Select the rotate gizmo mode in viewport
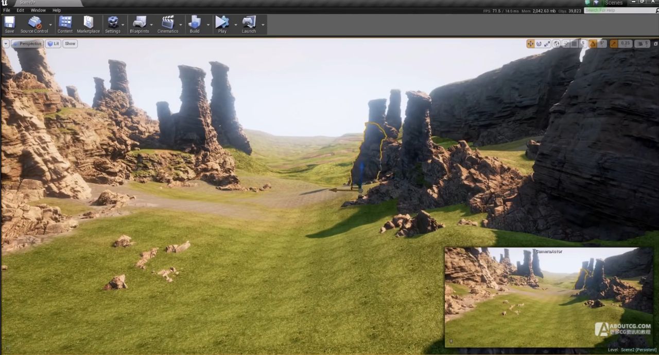659x355 pixels. (x=539, y=44)
